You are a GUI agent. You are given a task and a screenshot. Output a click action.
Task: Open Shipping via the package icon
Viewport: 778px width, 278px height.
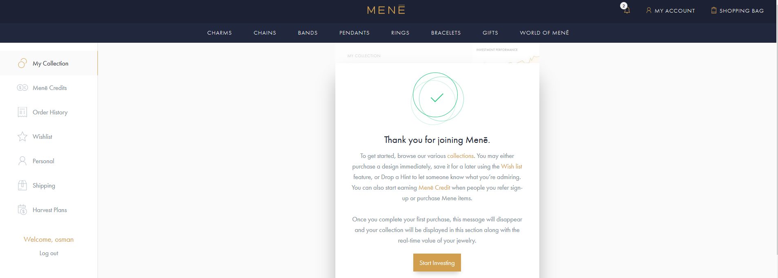[x=22, y=185]
